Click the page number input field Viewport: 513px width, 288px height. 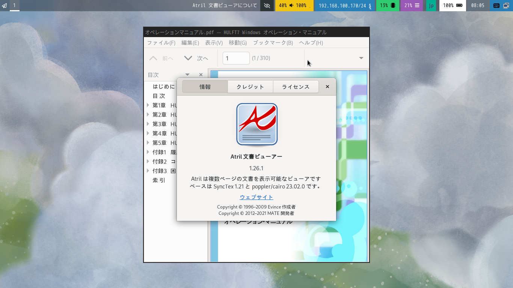coord(236,58)
